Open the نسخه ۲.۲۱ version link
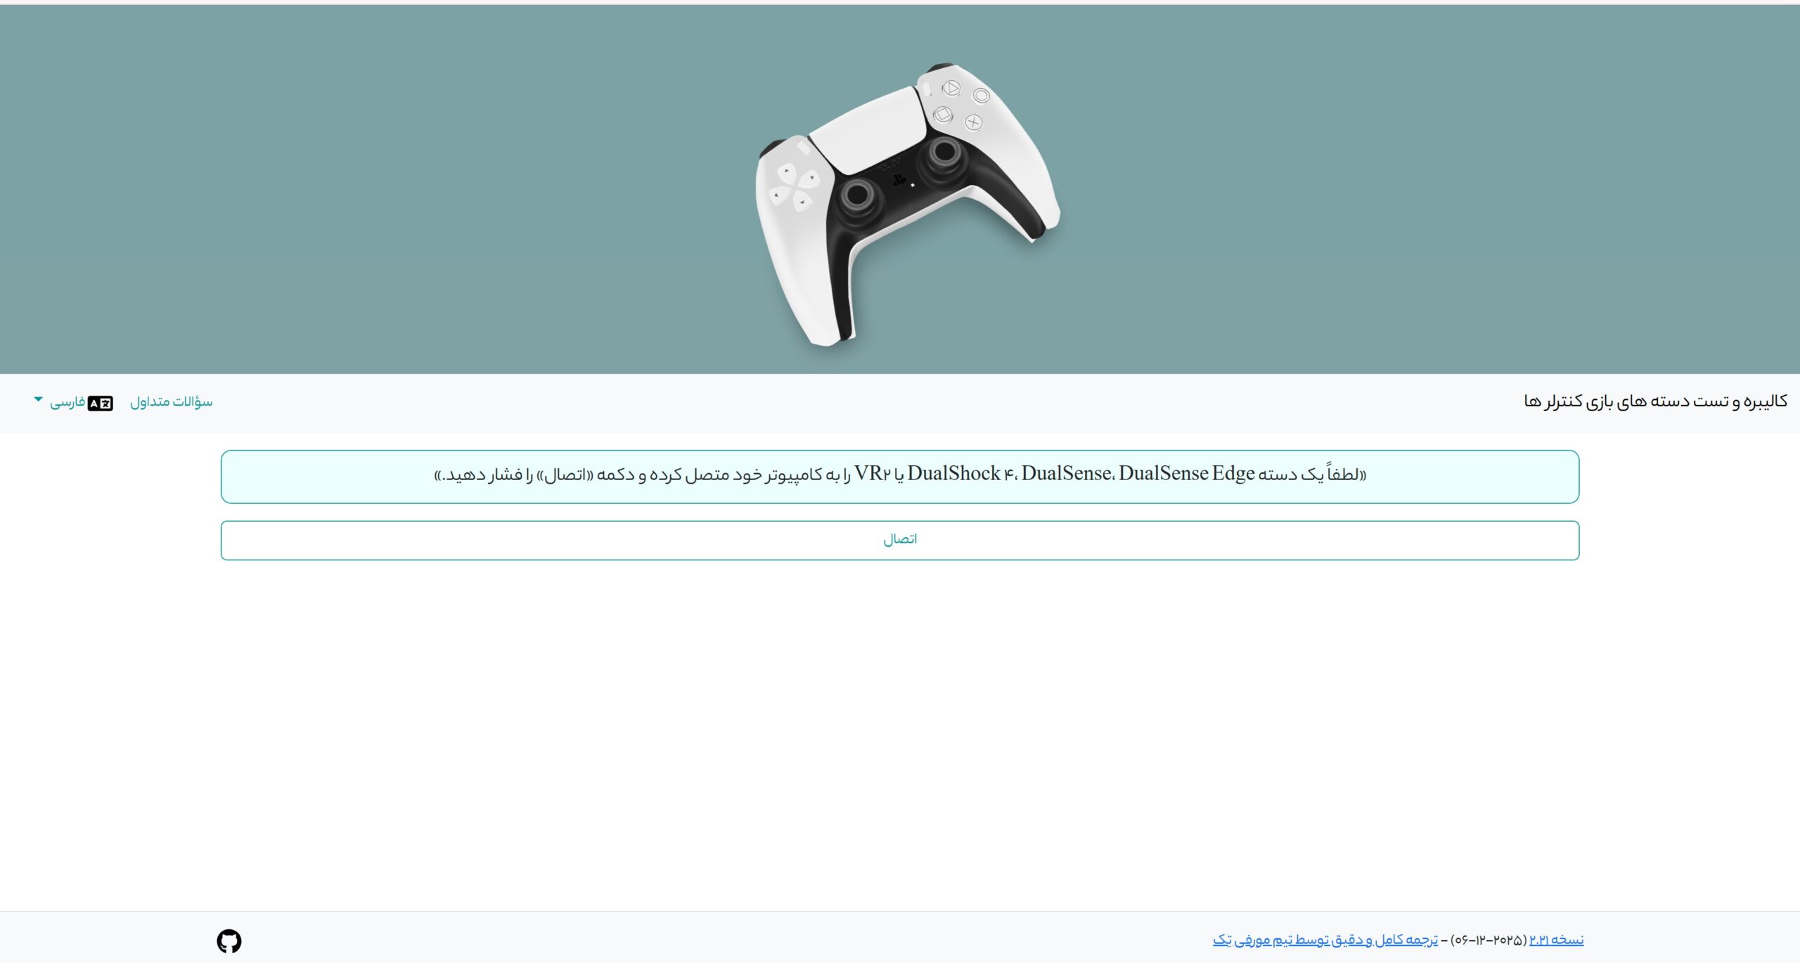Viewport: 1800px width, 963px height. (x=1556, y=940)
